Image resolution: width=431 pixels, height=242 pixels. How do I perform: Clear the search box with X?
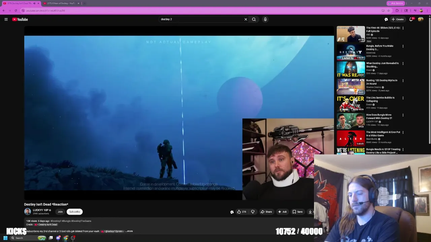pyautogui.click(x=246, y=19)
